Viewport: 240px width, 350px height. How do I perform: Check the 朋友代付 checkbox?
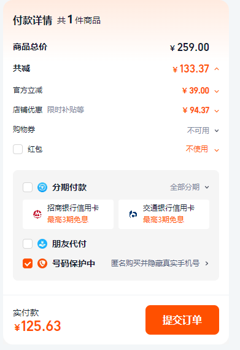(x=28, y=244)
